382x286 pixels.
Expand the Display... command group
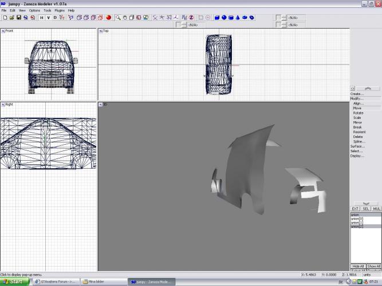(357, 156)
